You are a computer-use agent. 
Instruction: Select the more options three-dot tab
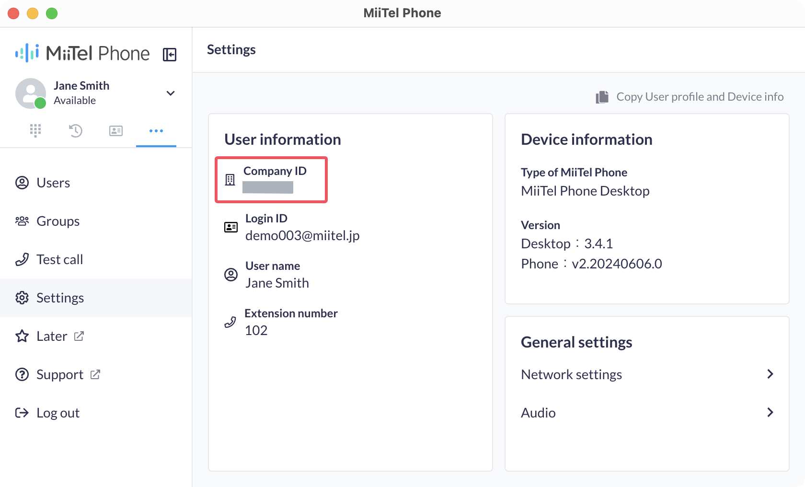(x=156, y=131)
